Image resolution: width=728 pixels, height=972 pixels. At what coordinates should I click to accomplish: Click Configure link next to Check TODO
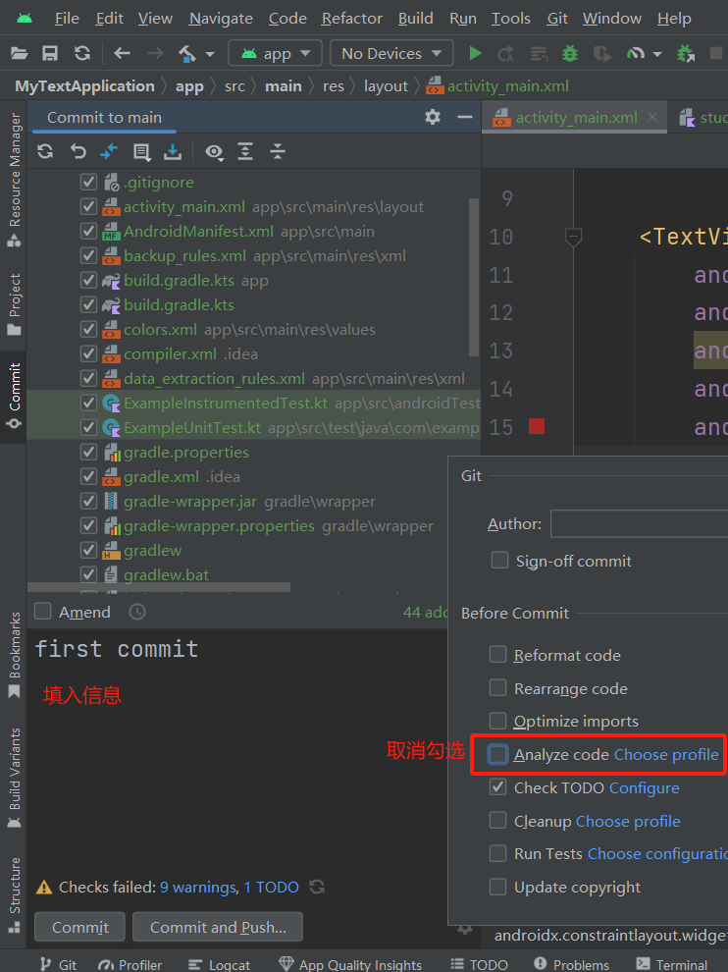(x=644, y=787)
